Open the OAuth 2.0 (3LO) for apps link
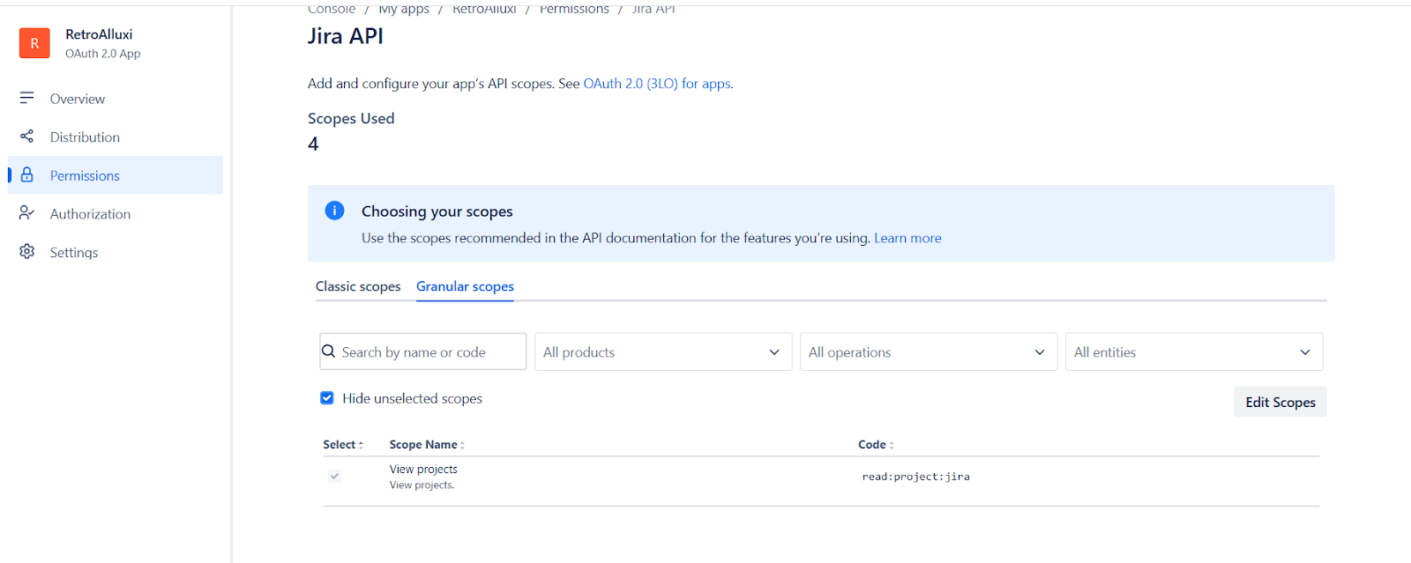 point(657,84)
